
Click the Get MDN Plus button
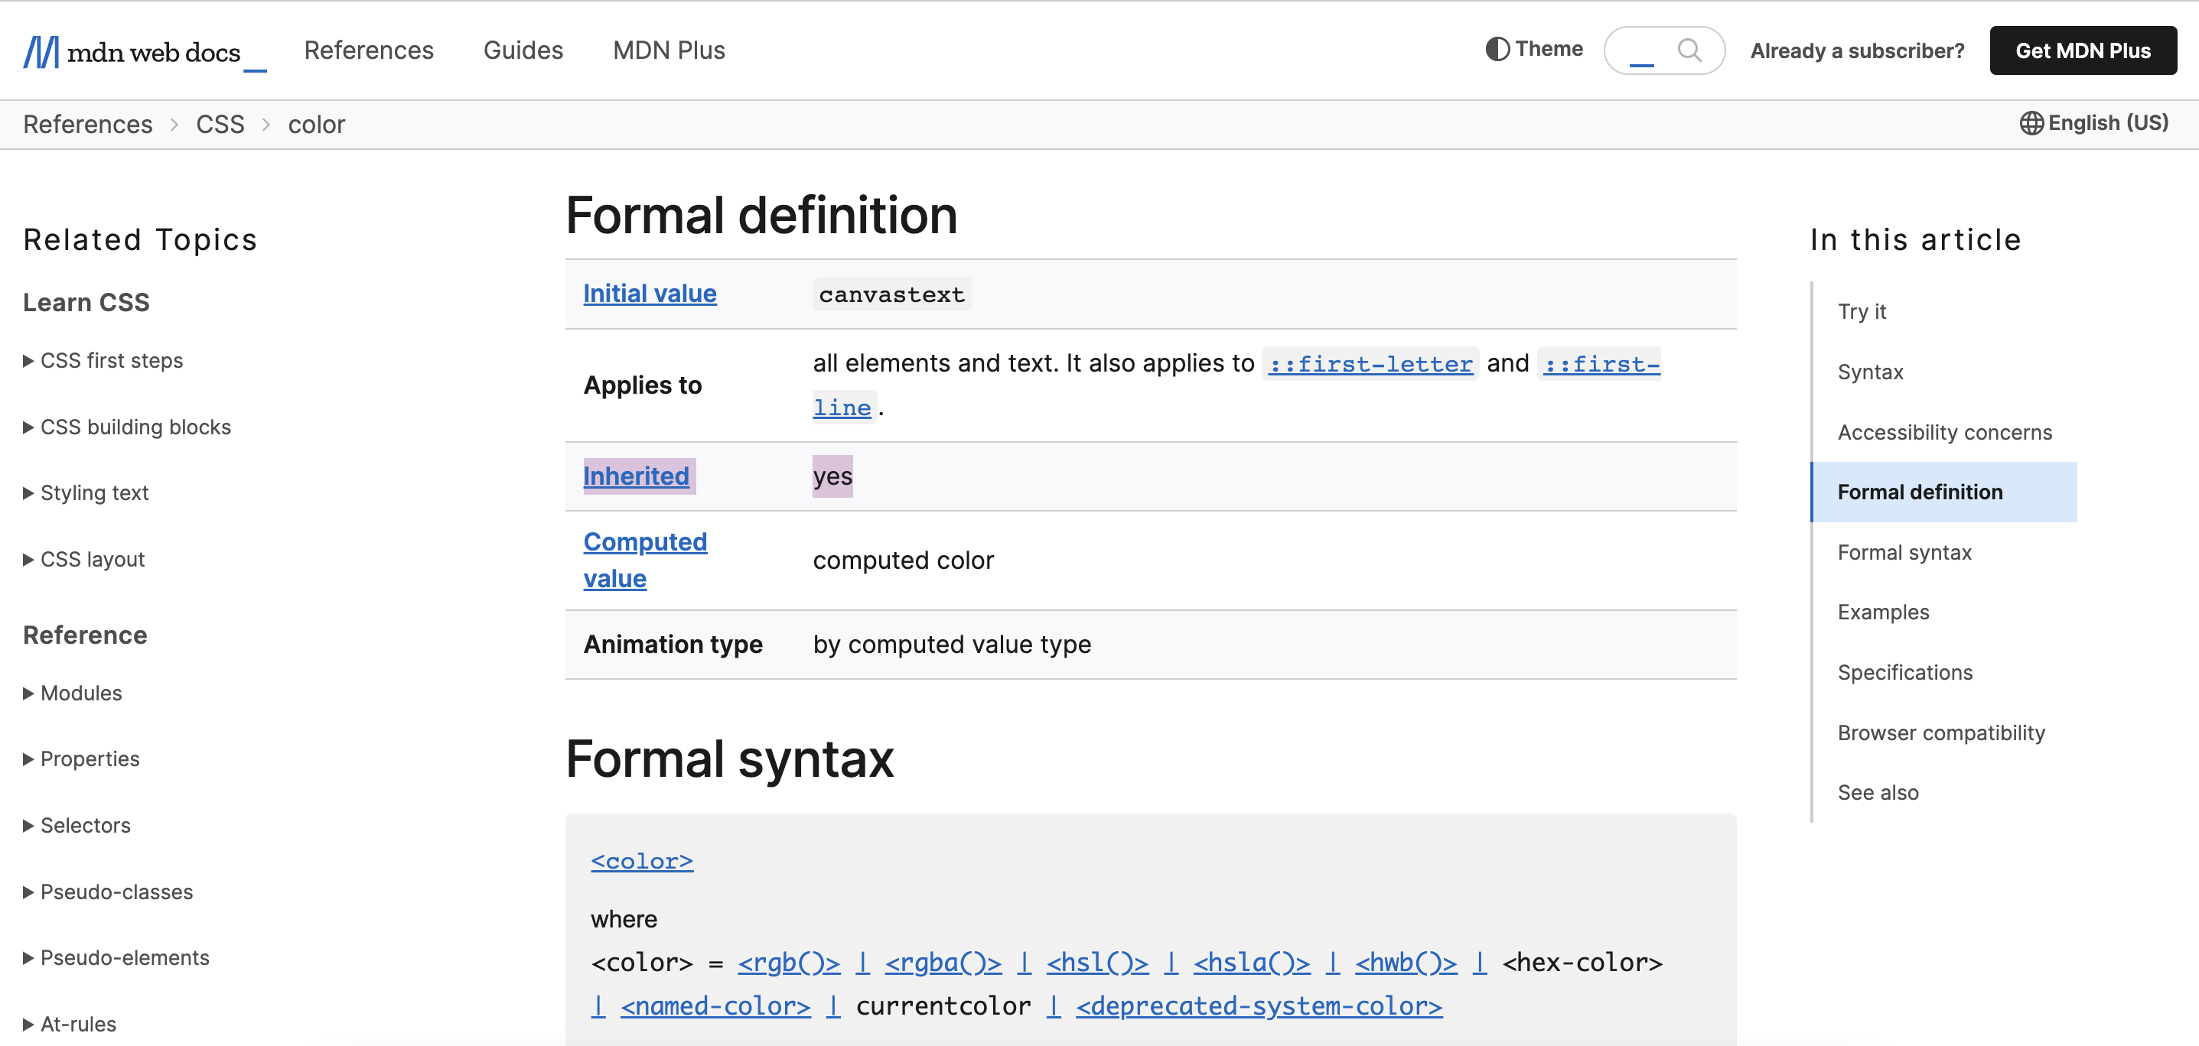[2083, 50]
